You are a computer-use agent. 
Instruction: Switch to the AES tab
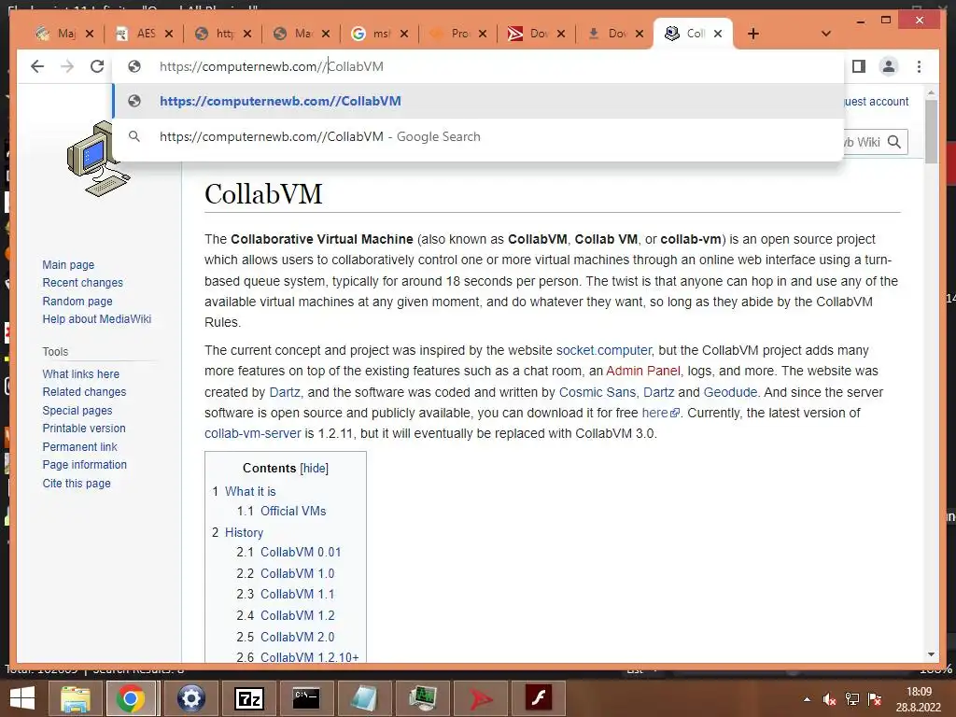tap(137, 34)
